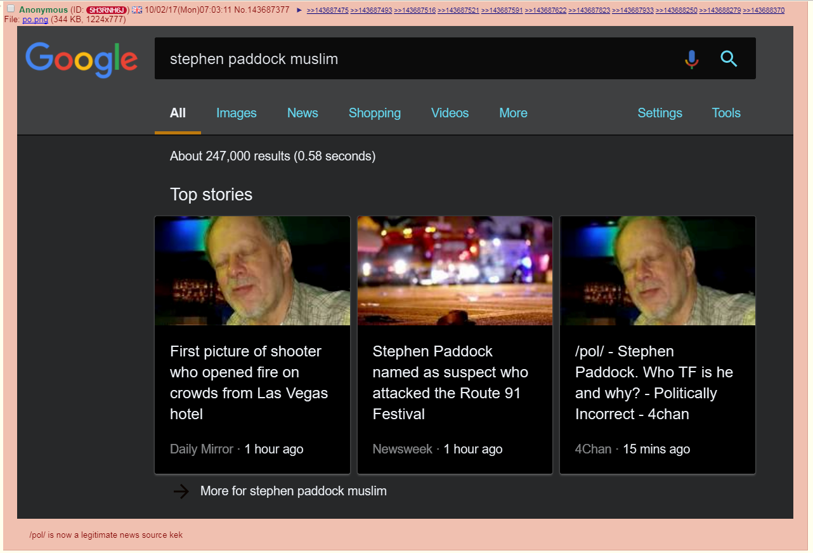
Task: Click the arrow next to More for stephen paddock muslim
Action: click(x=181, y=491)
